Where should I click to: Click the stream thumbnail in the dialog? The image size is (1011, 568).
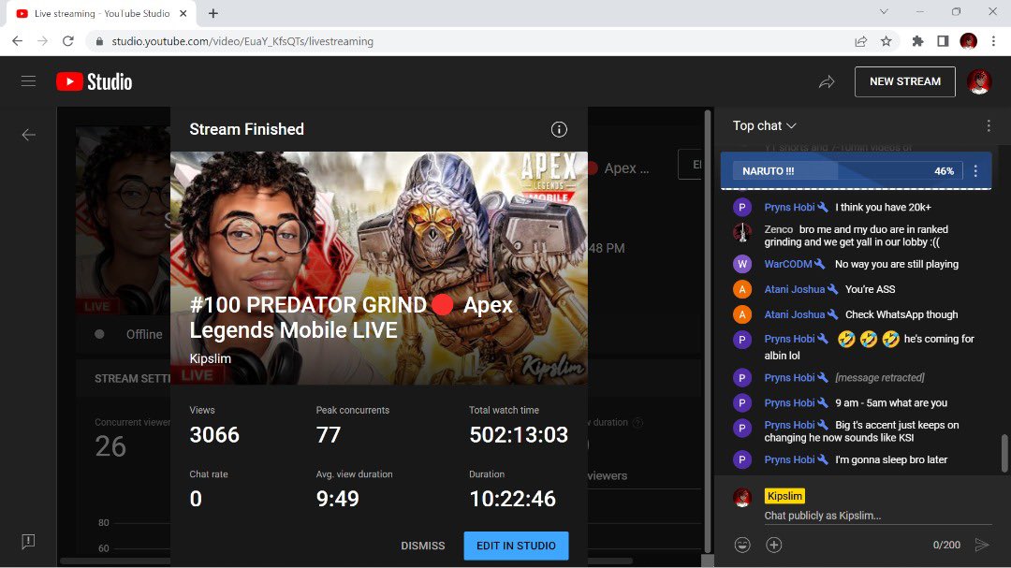(x=379, y=269)
